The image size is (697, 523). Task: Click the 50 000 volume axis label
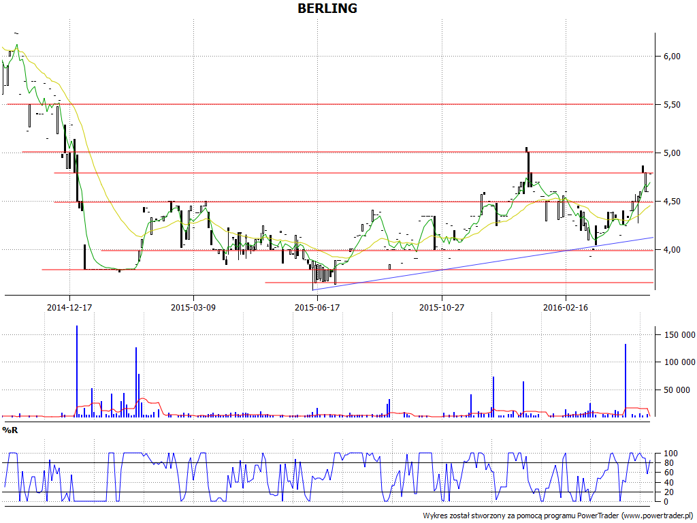(x=677, y=390)
